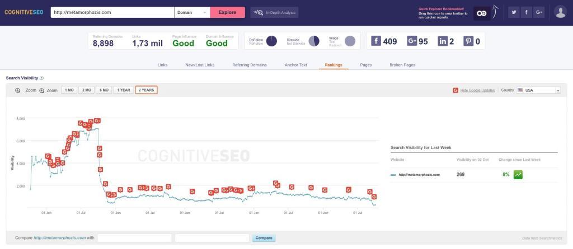Select the Rankings tab

point(334,65)
